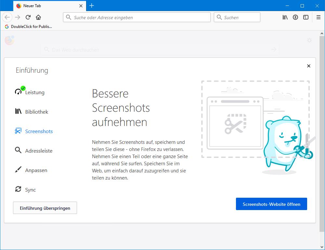Click the dimmed web search field

(160, 50)
